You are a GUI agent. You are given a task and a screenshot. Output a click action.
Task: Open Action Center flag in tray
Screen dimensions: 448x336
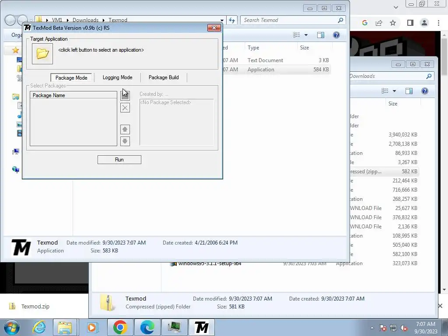[382, 328]
